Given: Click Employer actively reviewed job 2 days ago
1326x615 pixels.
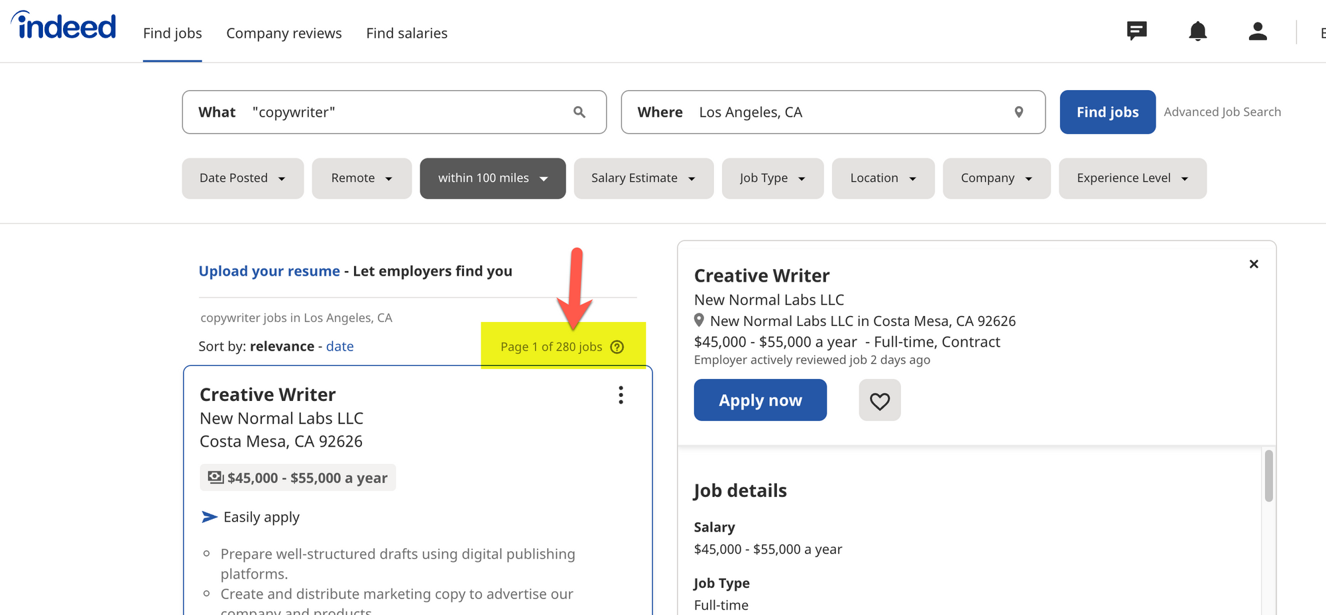Looking at the screenshot, I should (x=812, y=360).
